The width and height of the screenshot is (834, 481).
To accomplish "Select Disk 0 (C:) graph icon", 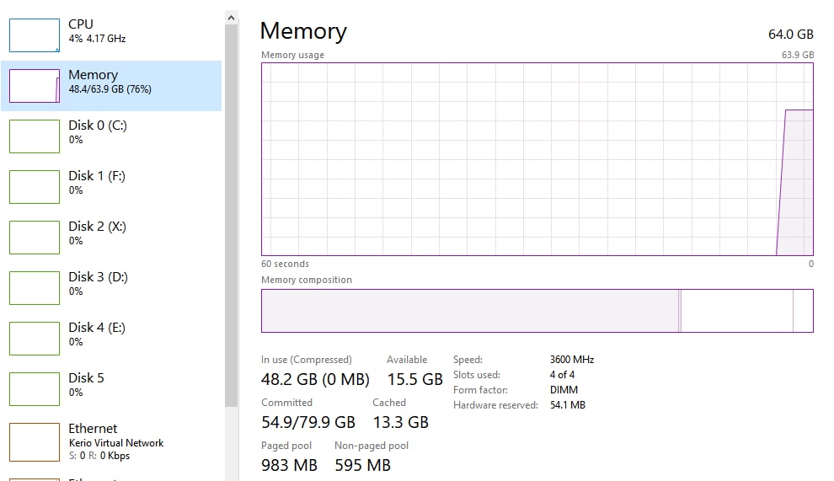I will 35,136.
